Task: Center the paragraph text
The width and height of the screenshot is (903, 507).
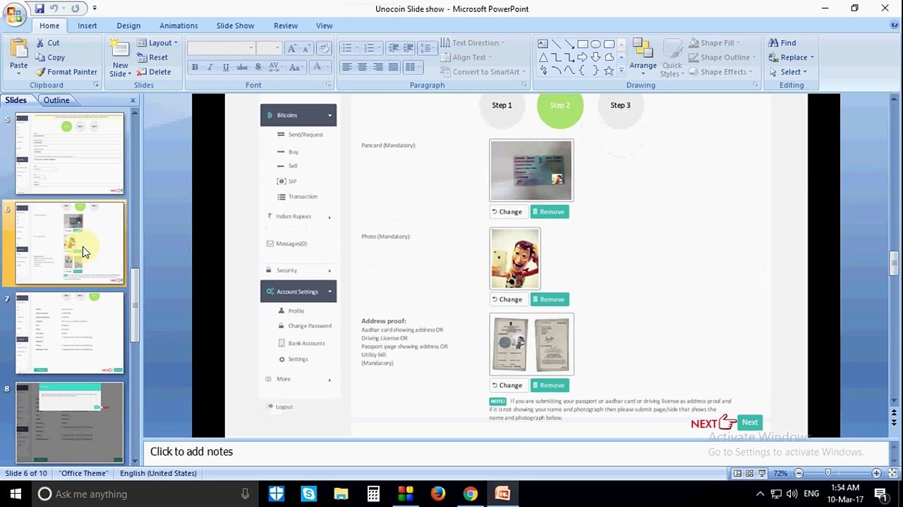Action: tap(362, 67)
